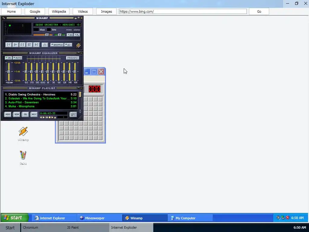Viewport: 309px width, 232px height.
Task: Click the Google browser button
Action: click(35, 11)
